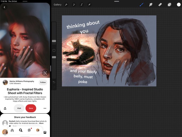
Task: Visit the pin source website
Action: coord(19,108)
